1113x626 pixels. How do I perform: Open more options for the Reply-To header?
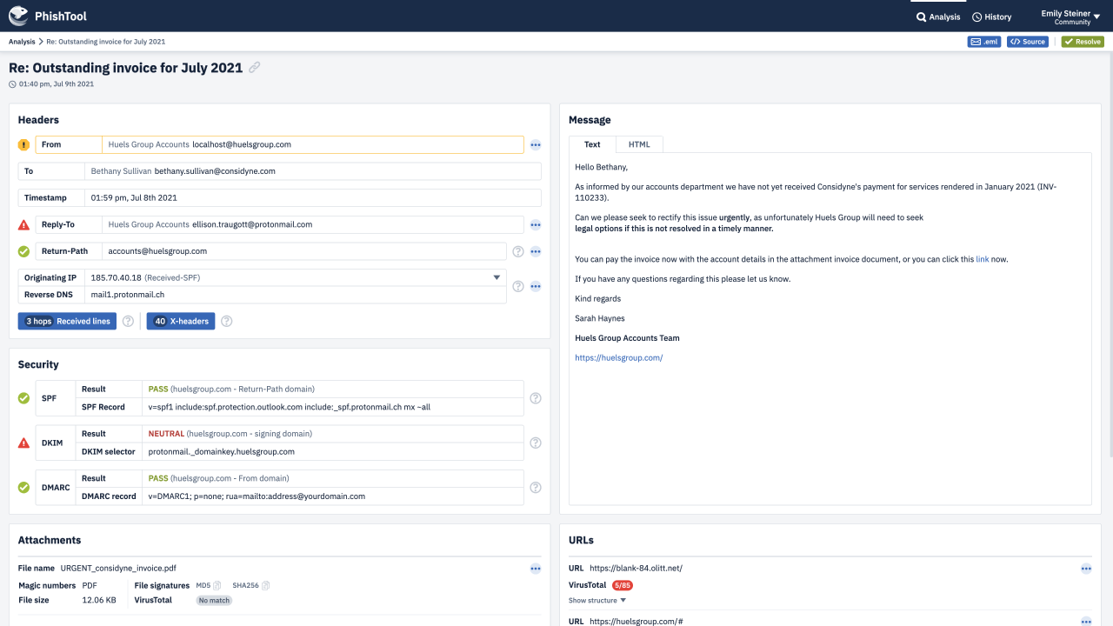[x=536, y=224]
